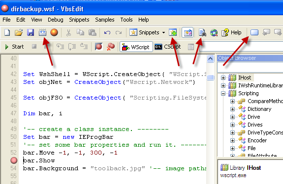
Task: Click the add snippet star icon
Action: (173, 32)
